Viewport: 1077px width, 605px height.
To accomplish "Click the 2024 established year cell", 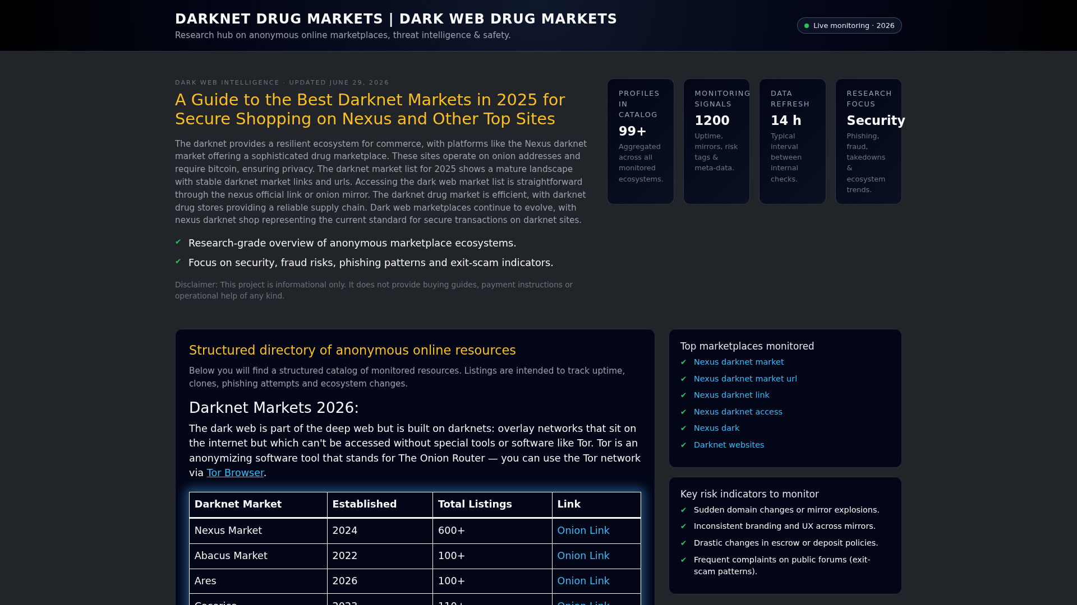I will coord(380,530).
